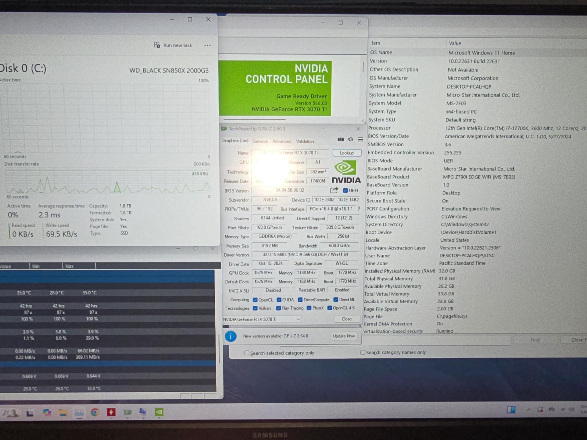Click the Task Manager taskbar icon
This screenshot has width=587, height=440.
coord(79,412)
